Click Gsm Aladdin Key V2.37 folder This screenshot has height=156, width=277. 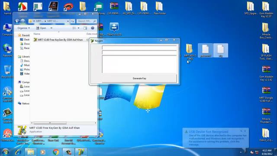266,9
